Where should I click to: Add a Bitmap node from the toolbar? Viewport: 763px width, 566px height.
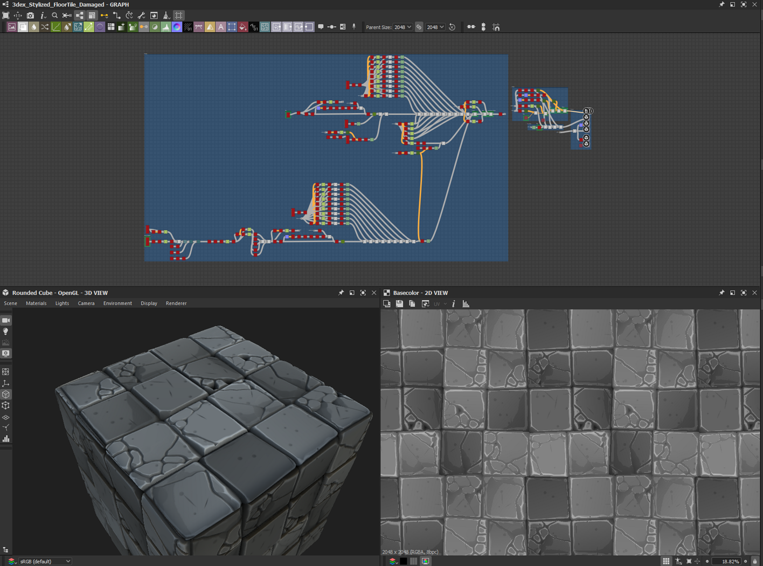(11, 27)
